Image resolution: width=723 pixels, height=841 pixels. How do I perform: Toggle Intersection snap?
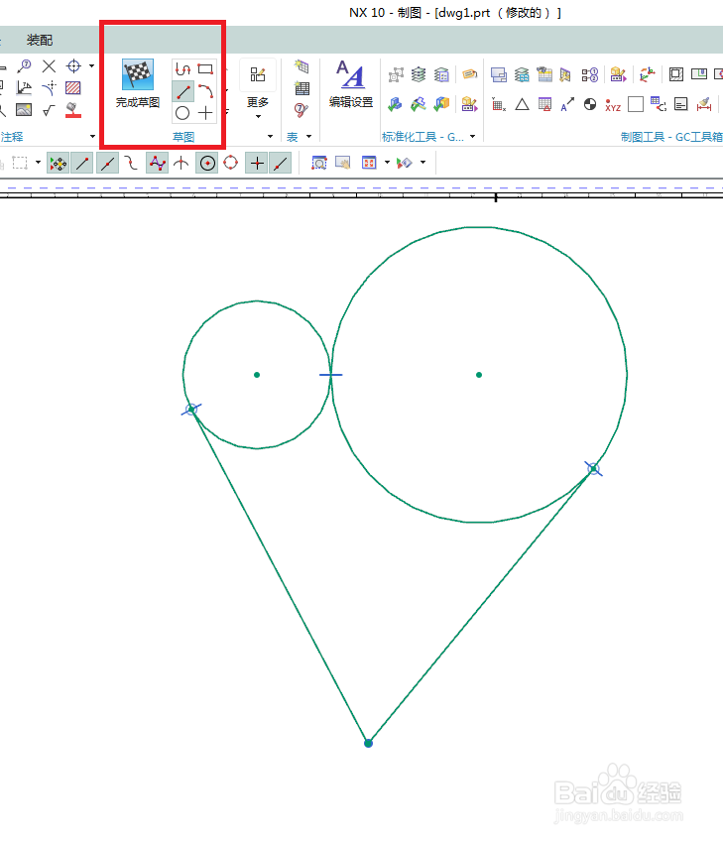click(x=181, y=163)
